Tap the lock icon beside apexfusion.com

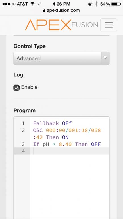click(x=44, y=11)
